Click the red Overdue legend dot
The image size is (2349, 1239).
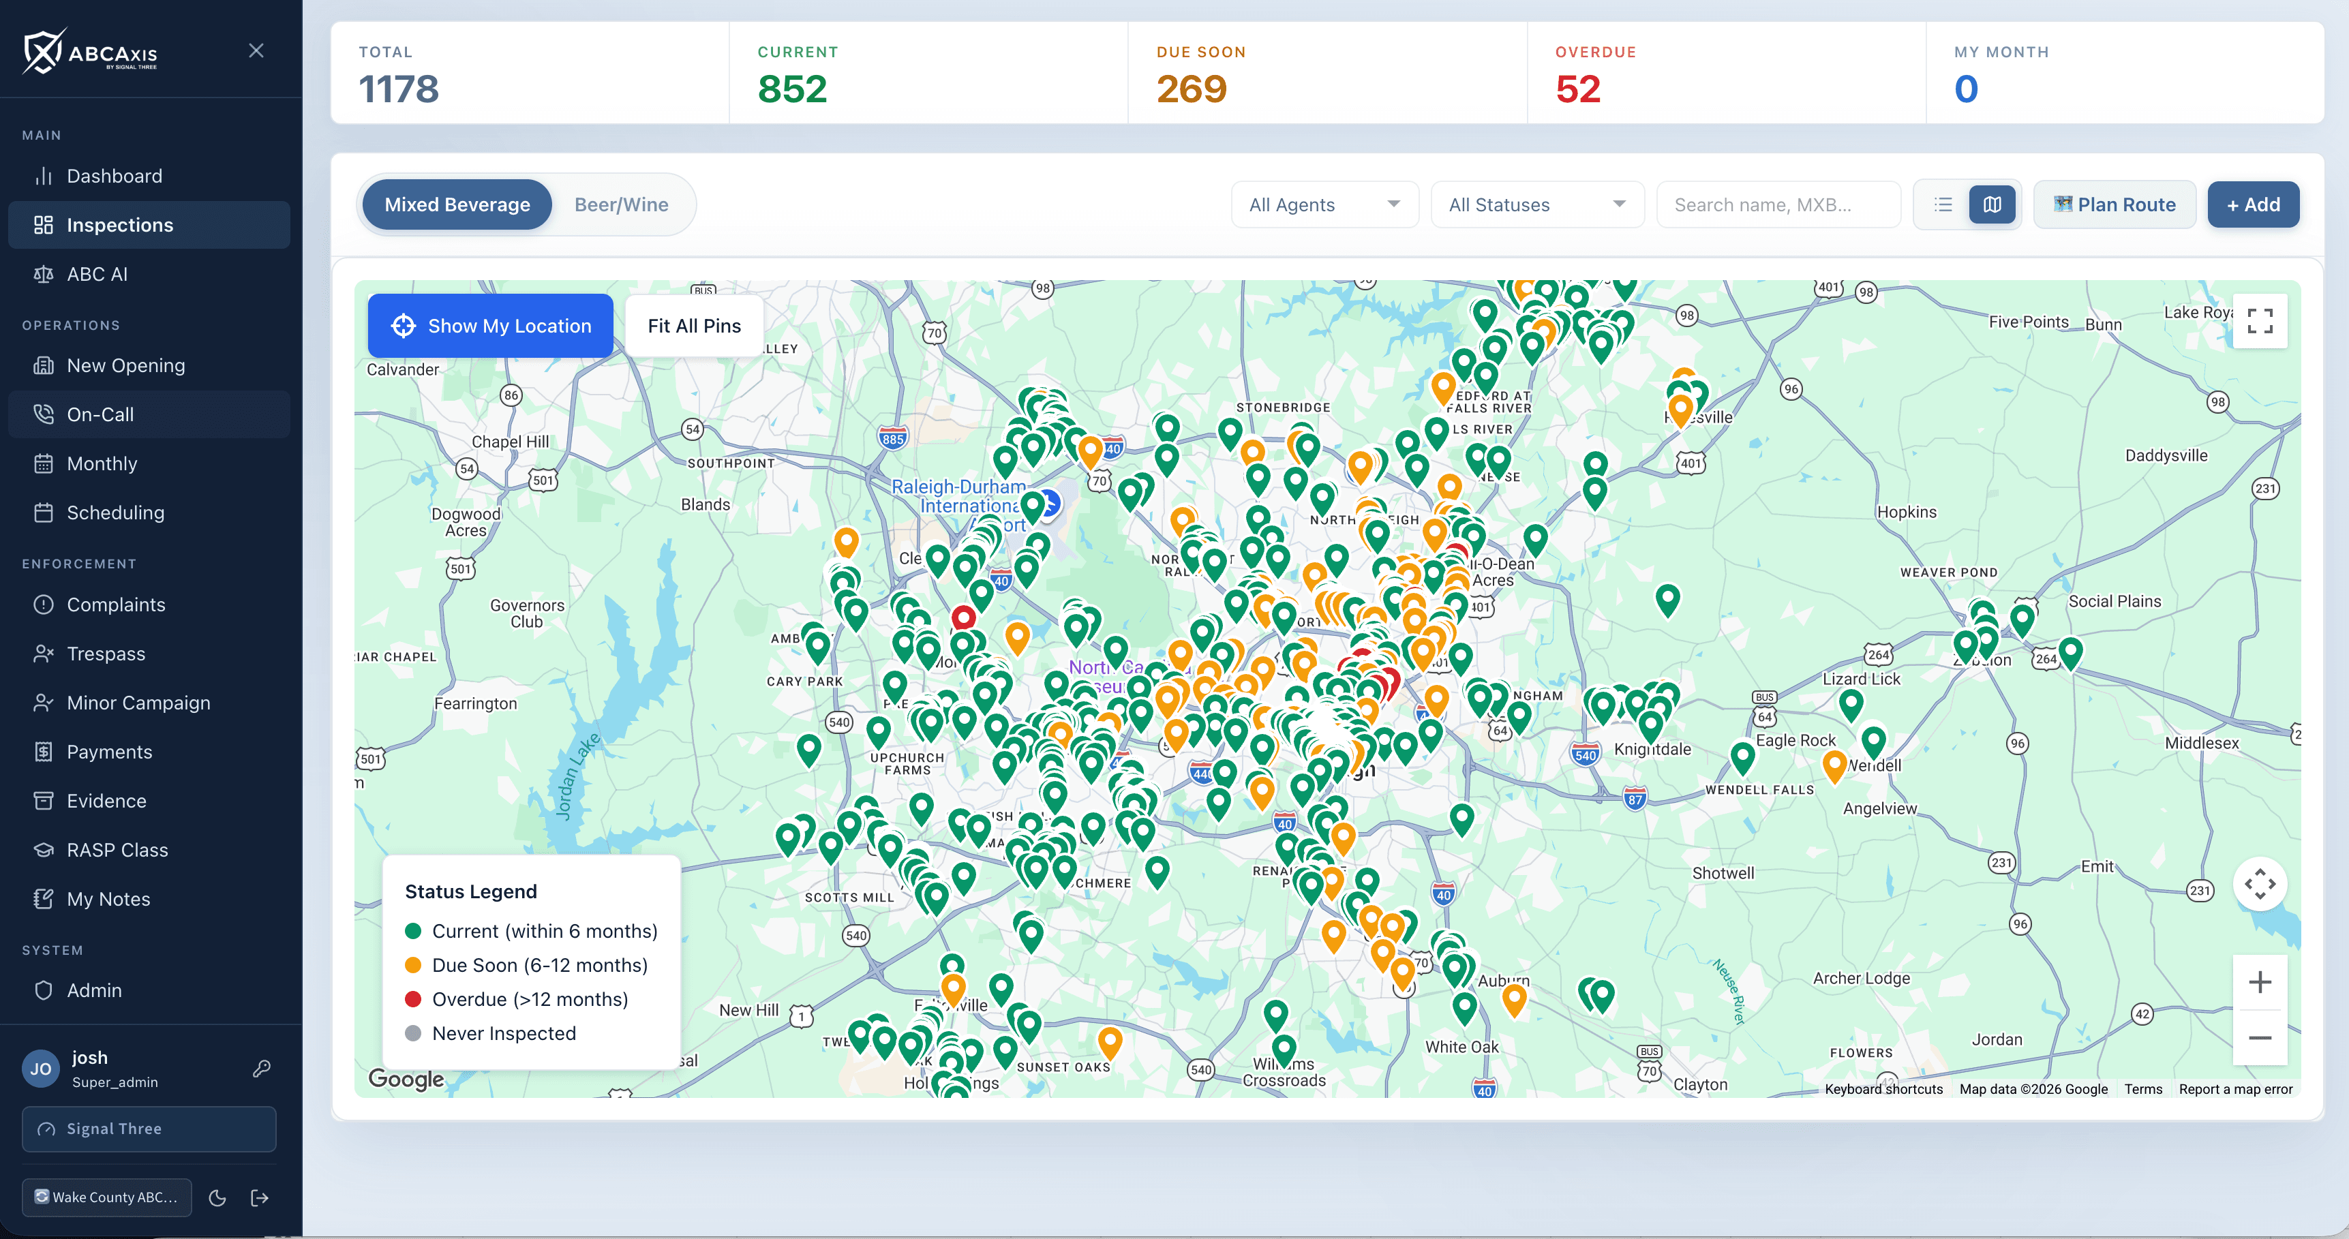[x=412, y=999]
